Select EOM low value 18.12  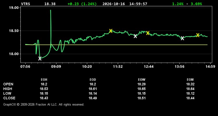click(x=190, y=93)
